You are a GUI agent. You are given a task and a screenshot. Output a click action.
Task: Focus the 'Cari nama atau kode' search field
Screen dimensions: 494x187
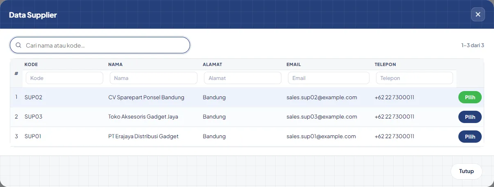[100, 45]
